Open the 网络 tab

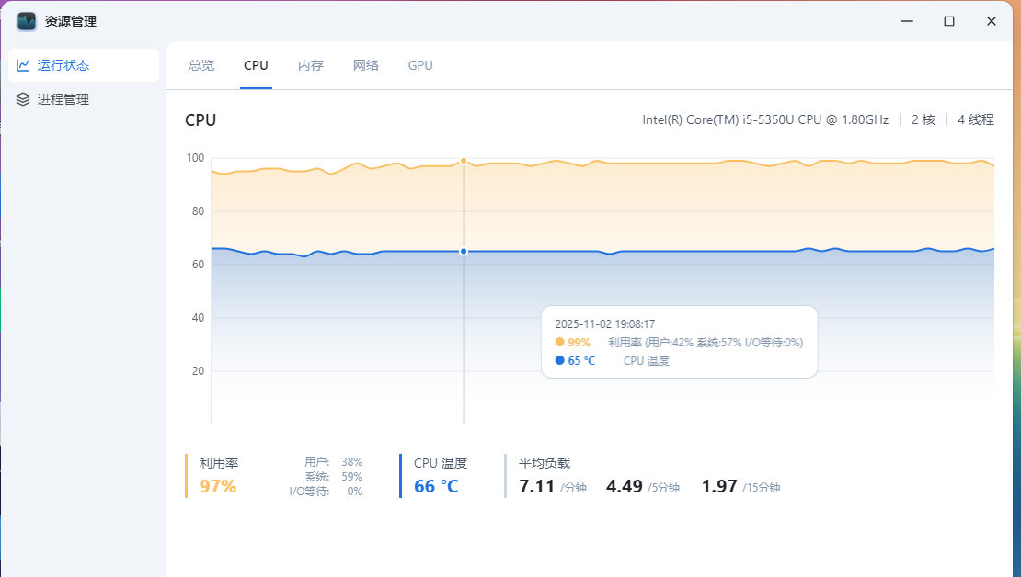[x=366, y=66]
